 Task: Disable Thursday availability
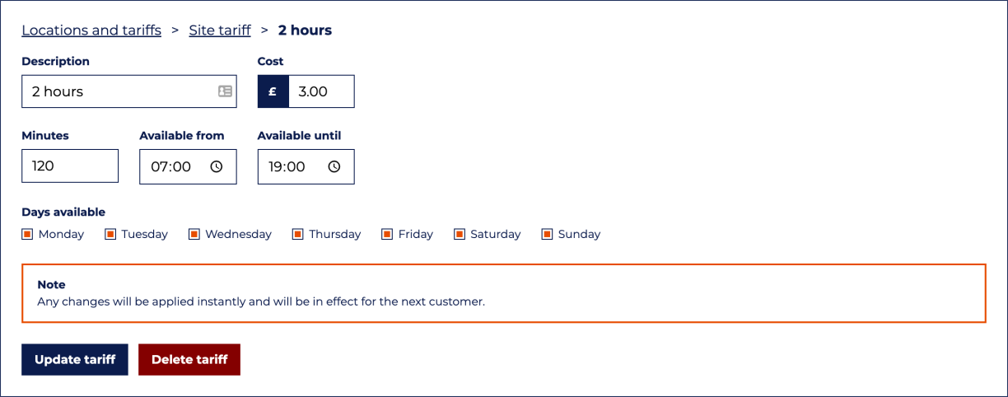(x=298, y=234)
